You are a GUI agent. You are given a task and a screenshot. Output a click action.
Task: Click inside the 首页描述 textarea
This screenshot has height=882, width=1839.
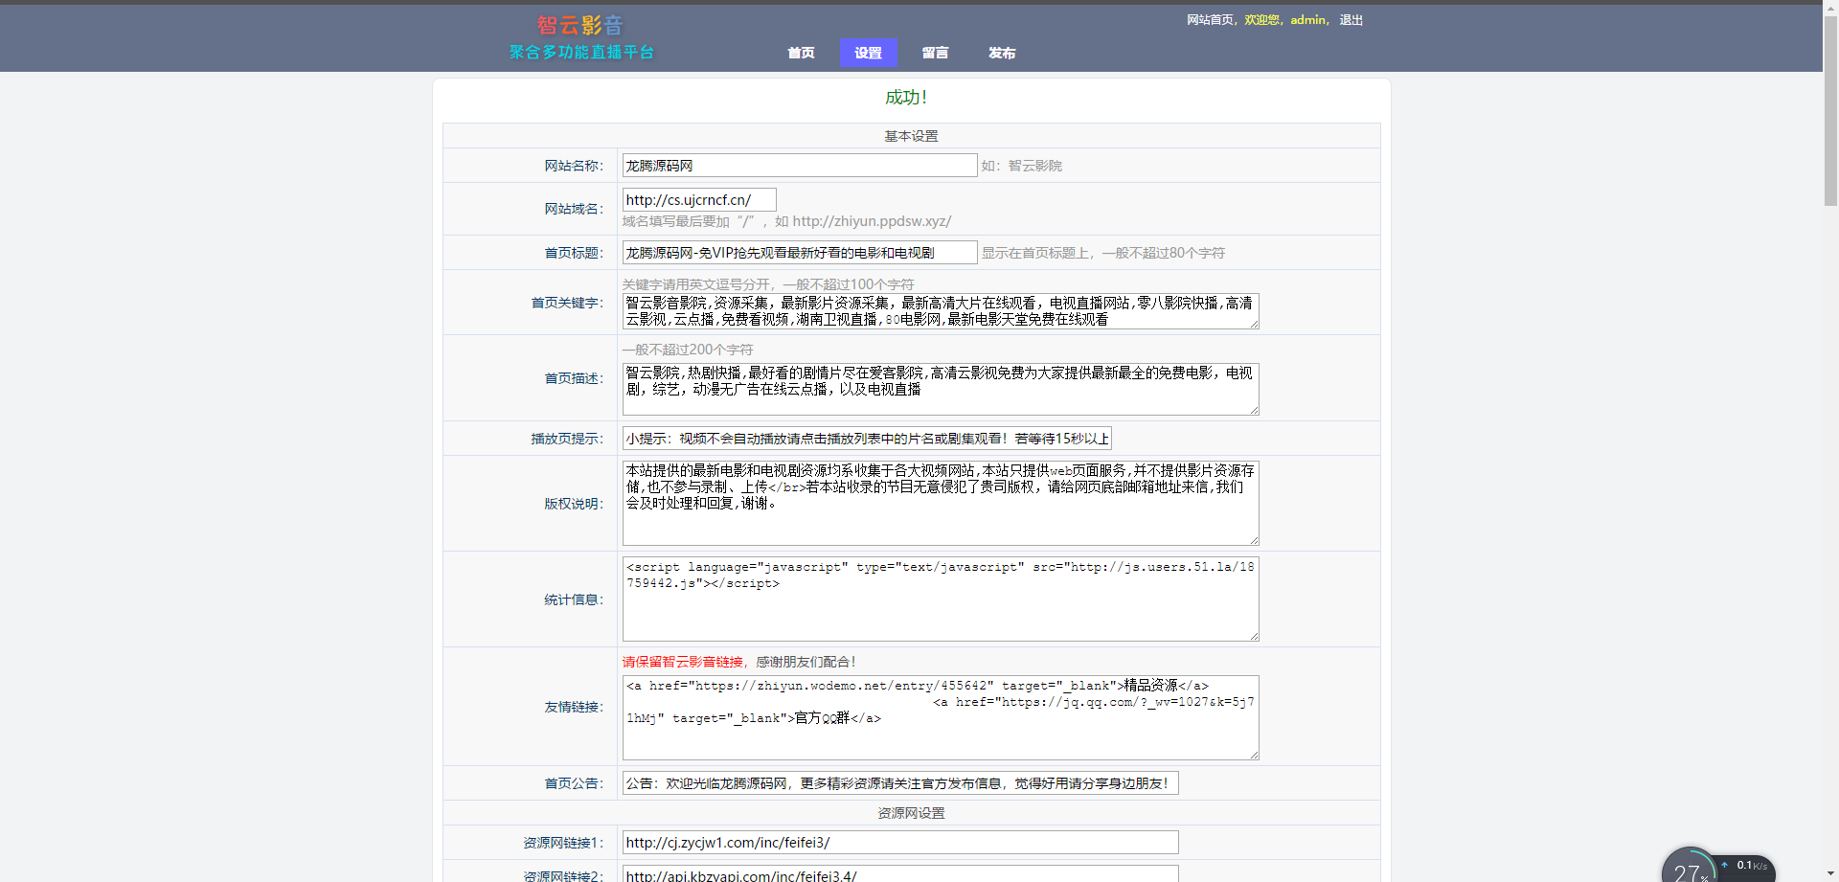pyautogui.click(x=941, y=389)
